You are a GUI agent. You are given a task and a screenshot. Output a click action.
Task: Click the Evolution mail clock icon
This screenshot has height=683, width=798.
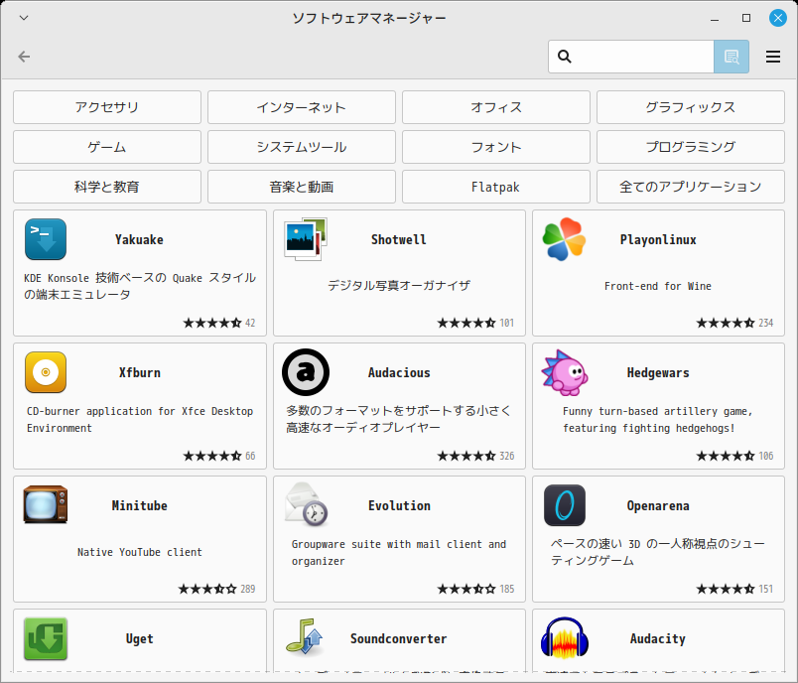pyautogui.click(x=306, y=505)
